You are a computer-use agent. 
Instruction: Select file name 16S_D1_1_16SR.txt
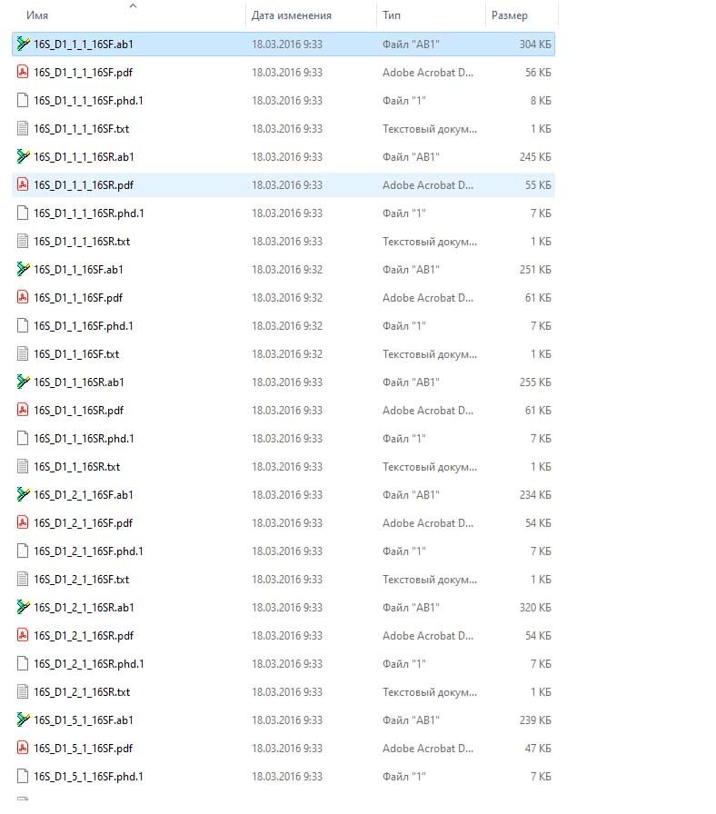[x=77, y=467]
